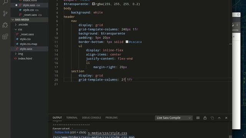Open style.css in the explorer tree
This screenshot has height=138, width=246.
(30, 39)
